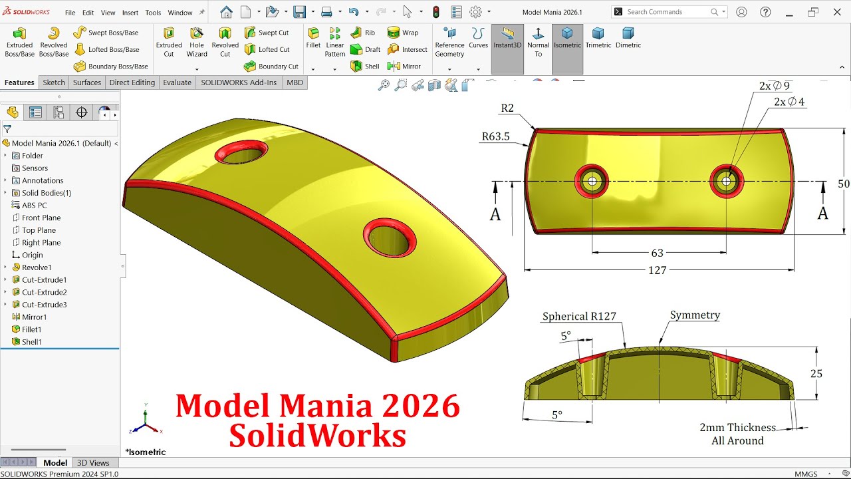Expand the Solid Bodies(1) folder

5,193
